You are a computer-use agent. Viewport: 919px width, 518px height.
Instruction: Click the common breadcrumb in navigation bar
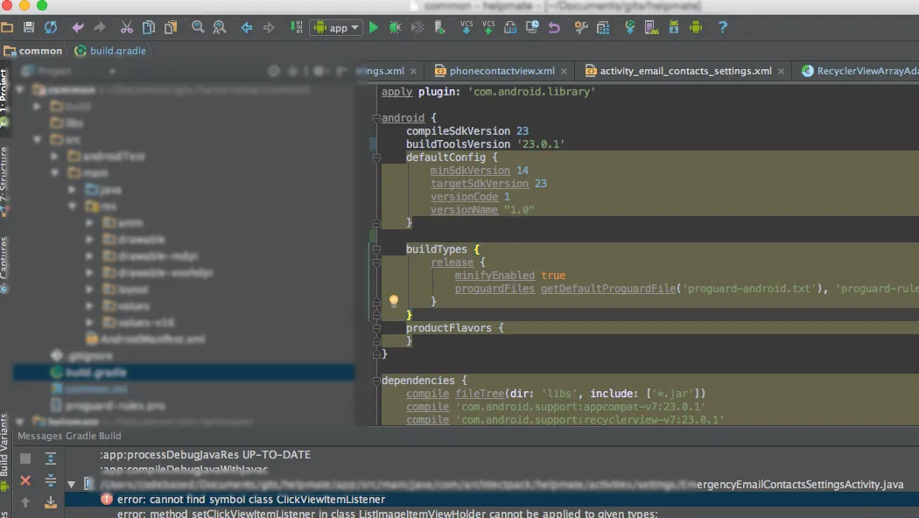pos(40,51)
